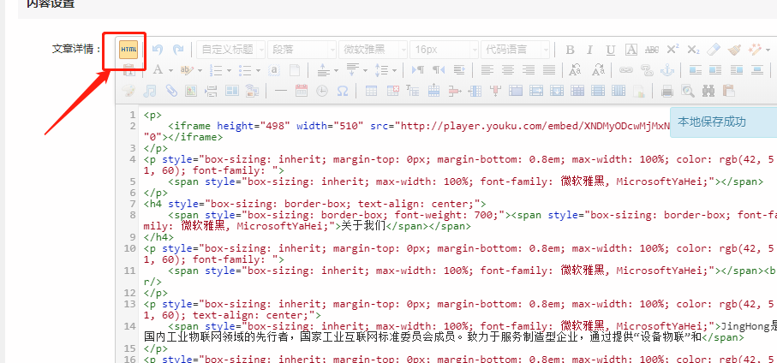Expand the 代码语言 code language dropdown
Viewport: 777px width, 363px height.
515,50
